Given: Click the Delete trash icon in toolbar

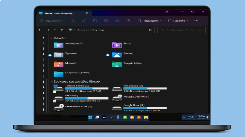Looking at the screenshot, I should [x=128, y=21].
